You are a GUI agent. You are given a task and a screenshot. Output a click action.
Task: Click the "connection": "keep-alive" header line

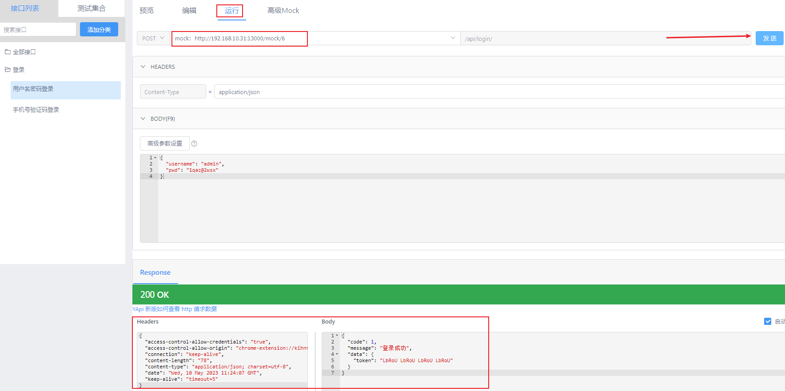coord(184,354)
